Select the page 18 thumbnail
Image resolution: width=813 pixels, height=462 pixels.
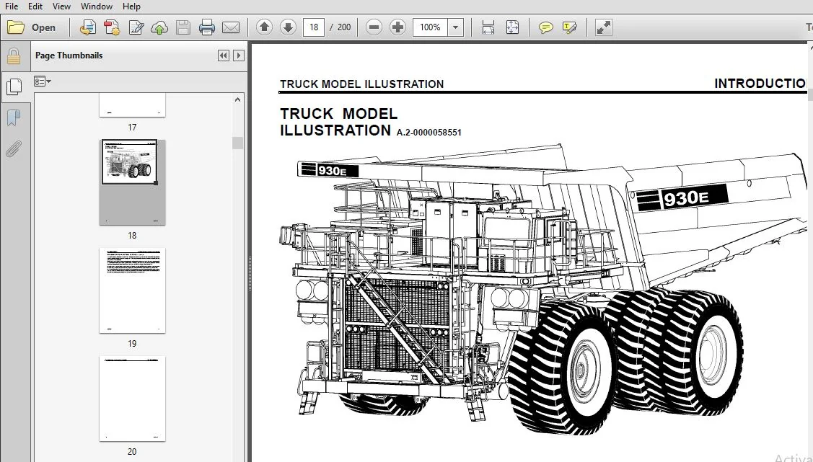(132, 182)
